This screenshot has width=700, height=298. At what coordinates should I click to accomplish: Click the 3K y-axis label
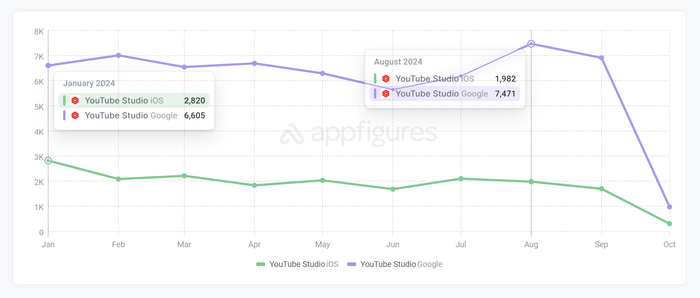39,157
